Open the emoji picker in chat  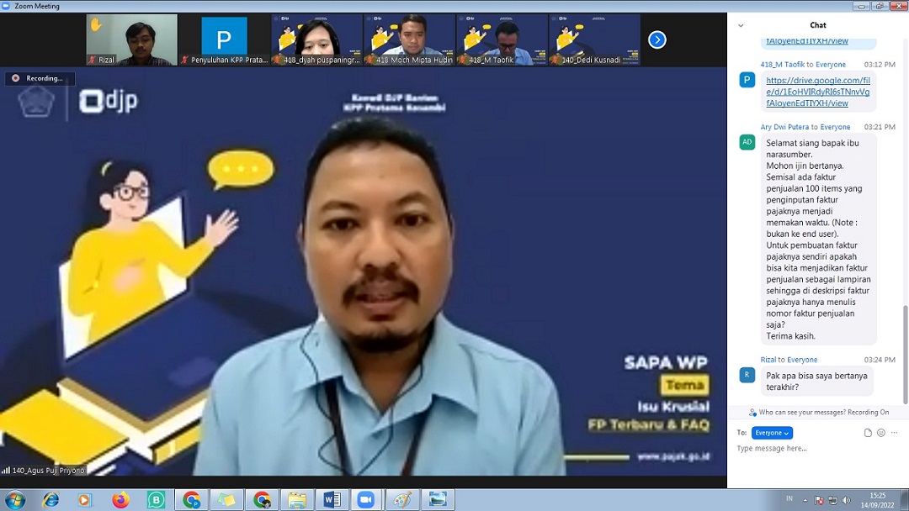880,433
